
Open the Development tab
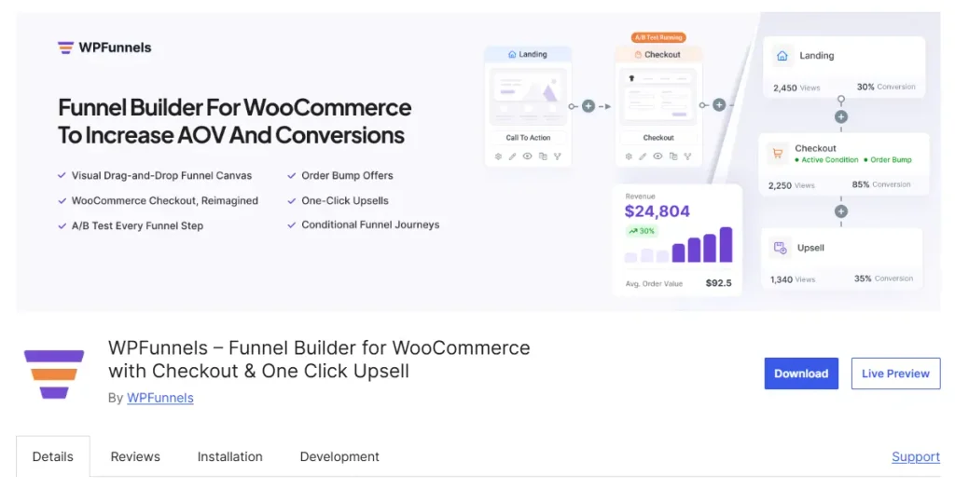[339, 456]
